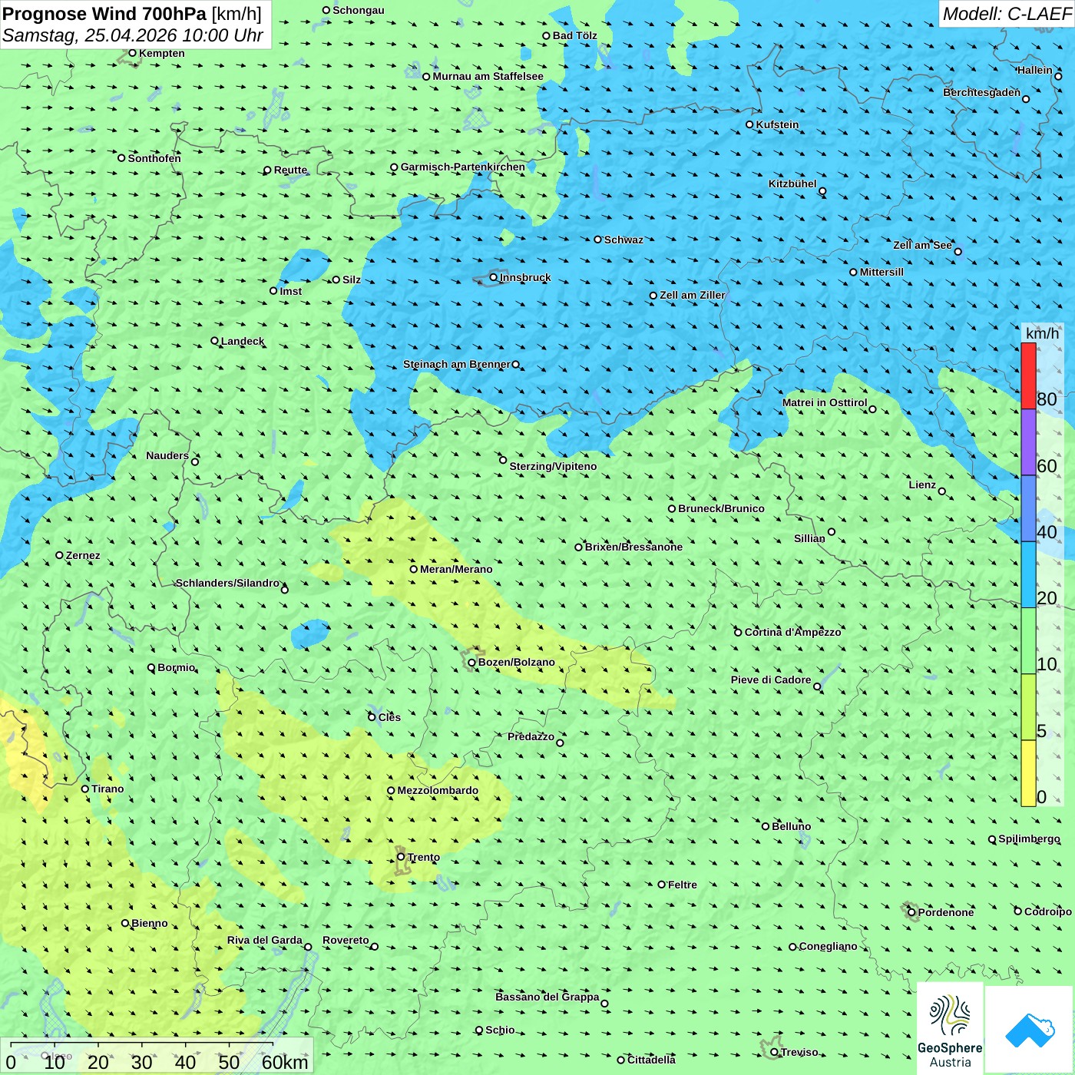
Task: Click the Bienno label
Action: click(149, 923)
